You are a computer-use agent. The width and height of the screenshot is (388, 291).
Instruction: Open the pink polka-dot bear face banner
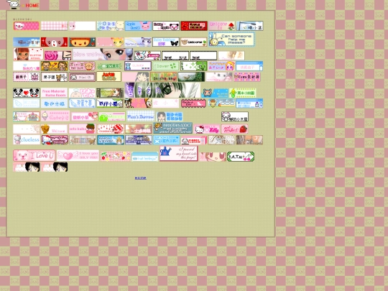[x=27, y=26]
